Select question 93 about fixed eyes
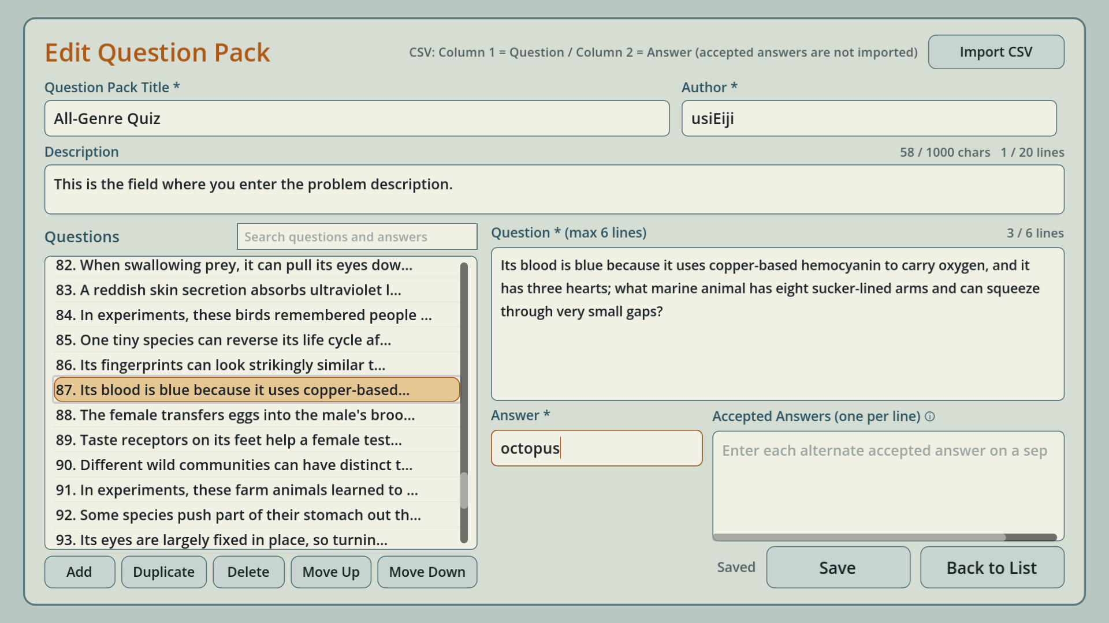 [x=257, y=539]
